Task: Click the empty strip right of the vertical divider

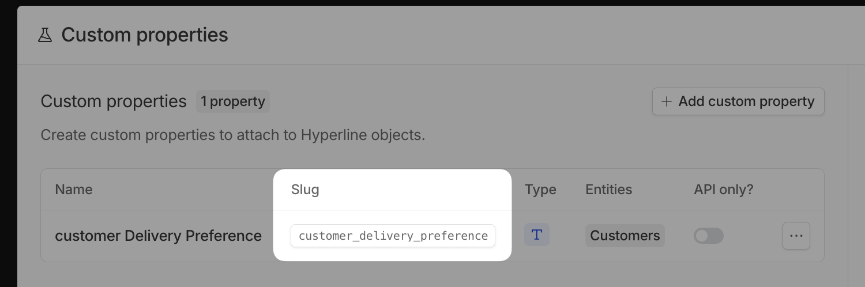Action: [x=856, y=173]
